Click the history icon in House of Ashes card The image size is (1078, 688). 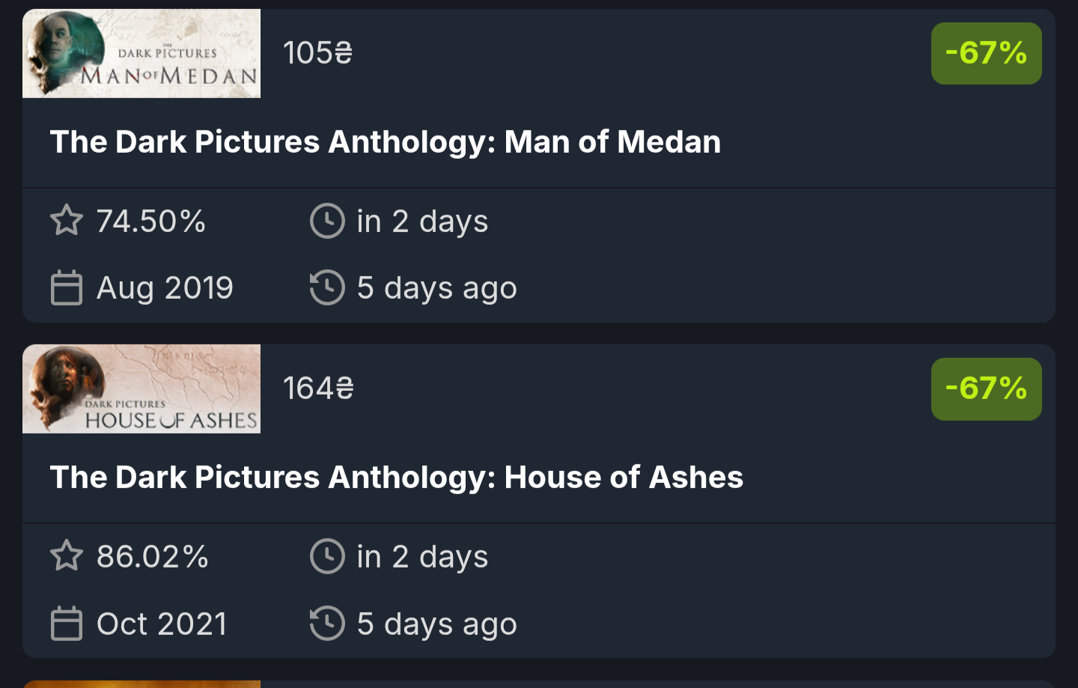[x=327, y=624]
